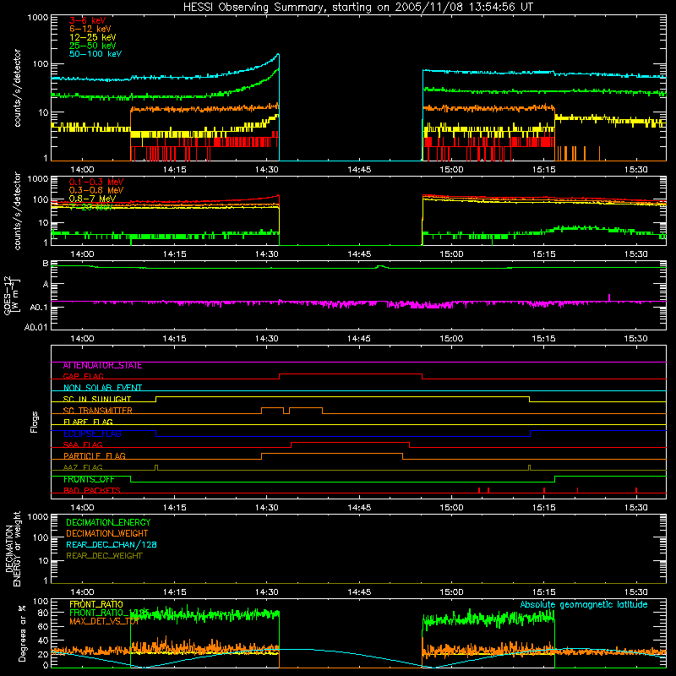Select the FLARE_FLAG label
The height and width of the screenshot is (676, 676).
click(x=88, y=422)
